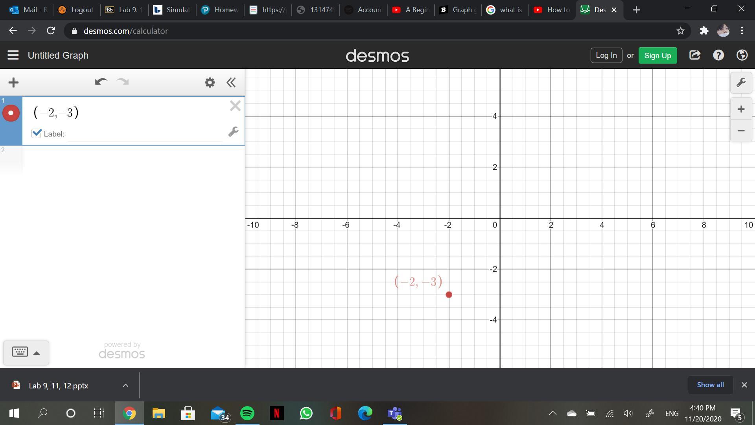Open the Help question mark menu
755x425 pixels.
click(718, 55)
